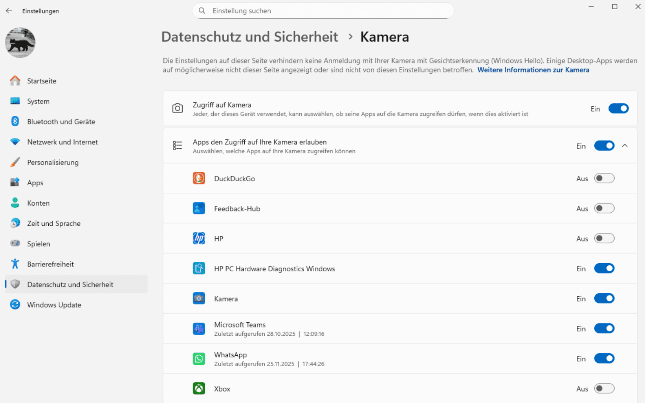Click the HP PC Hardware Diagnostics icon
Screen dimensions: 645x403
tap(199, 268)
